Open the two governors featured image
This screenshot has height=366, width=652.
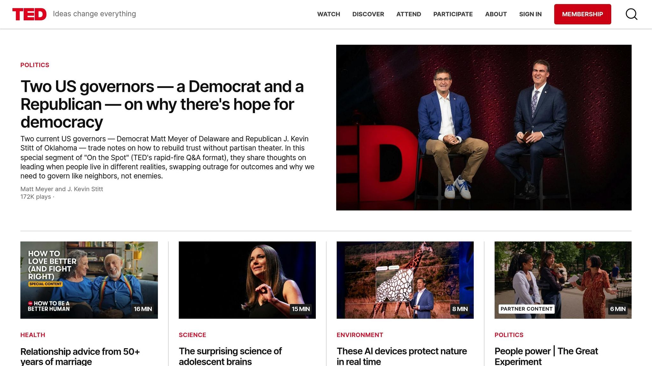point(484,127)
